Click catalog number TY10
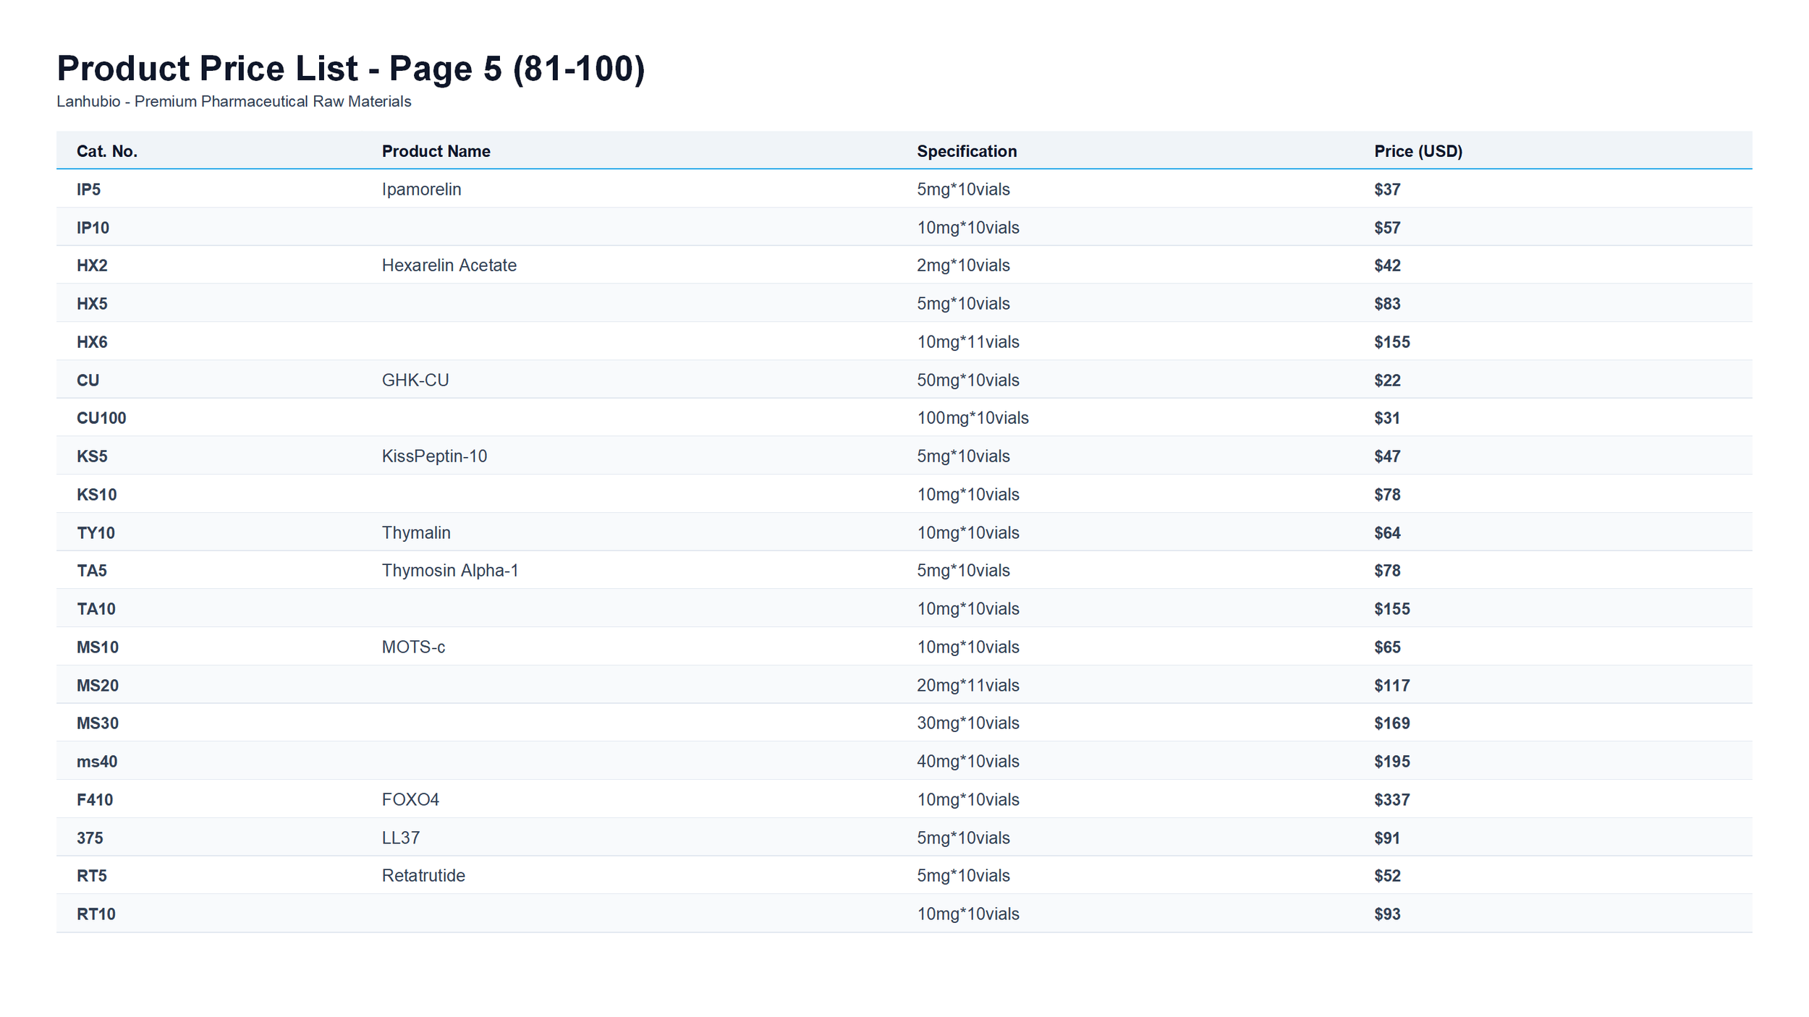Screen dimensions: 1809x1017 (96, 533)
